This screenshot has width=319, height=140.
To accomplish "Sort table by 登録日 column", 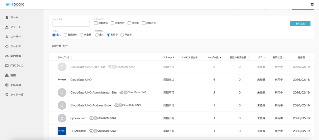I will pyautogui.click(x=301, y=58).
